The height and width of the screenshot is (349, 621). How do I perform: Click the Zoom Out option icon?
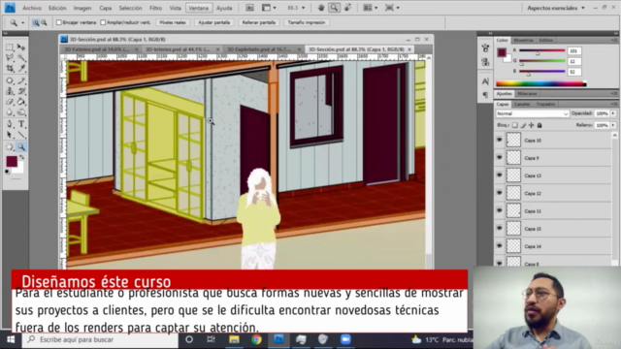tap(44, 23)
